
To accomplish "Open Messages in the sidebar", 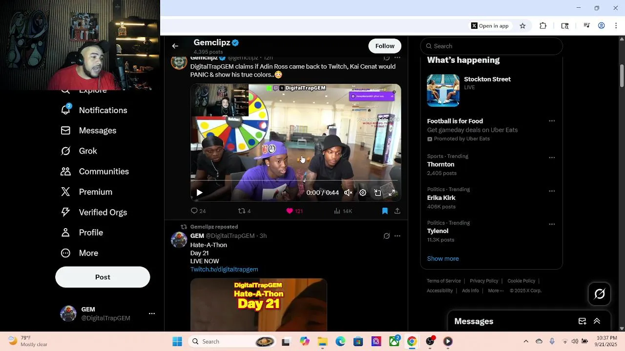I will point(88,131).
